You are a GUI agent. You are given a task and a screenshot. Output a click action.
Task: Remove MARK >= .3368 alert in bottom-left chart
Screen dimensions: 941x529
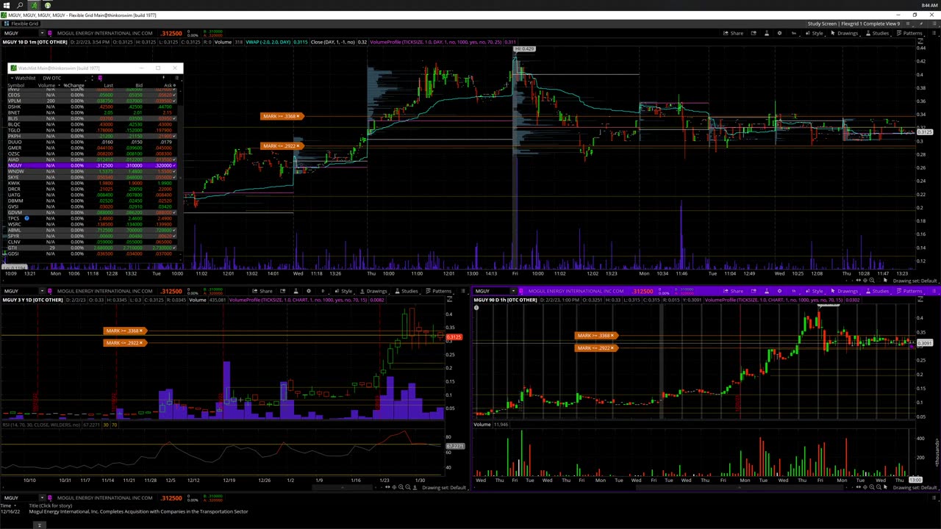142,331
